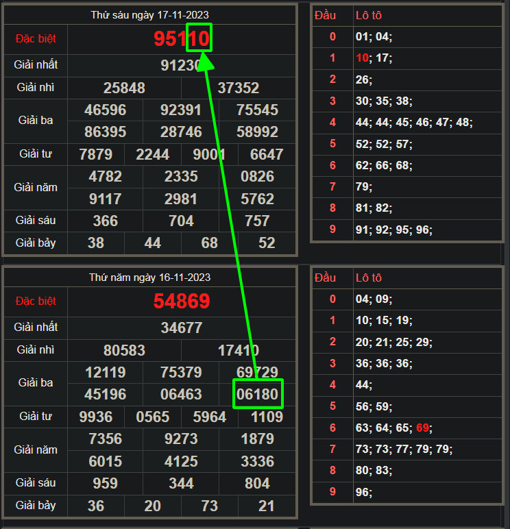Click the red Đặc biệt label beside 95110

[x=35, y=38]
